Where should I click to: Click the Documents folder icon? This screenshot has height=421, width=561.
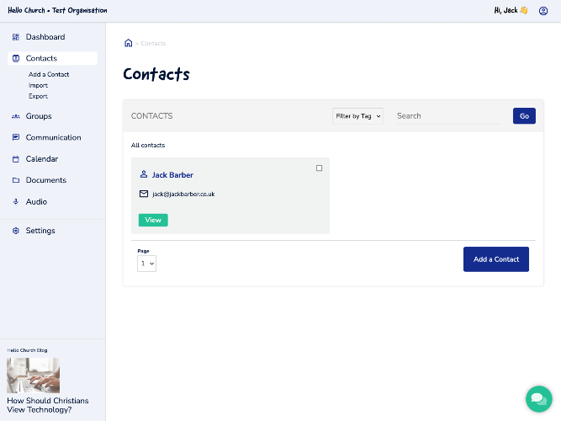coord(16,180)
